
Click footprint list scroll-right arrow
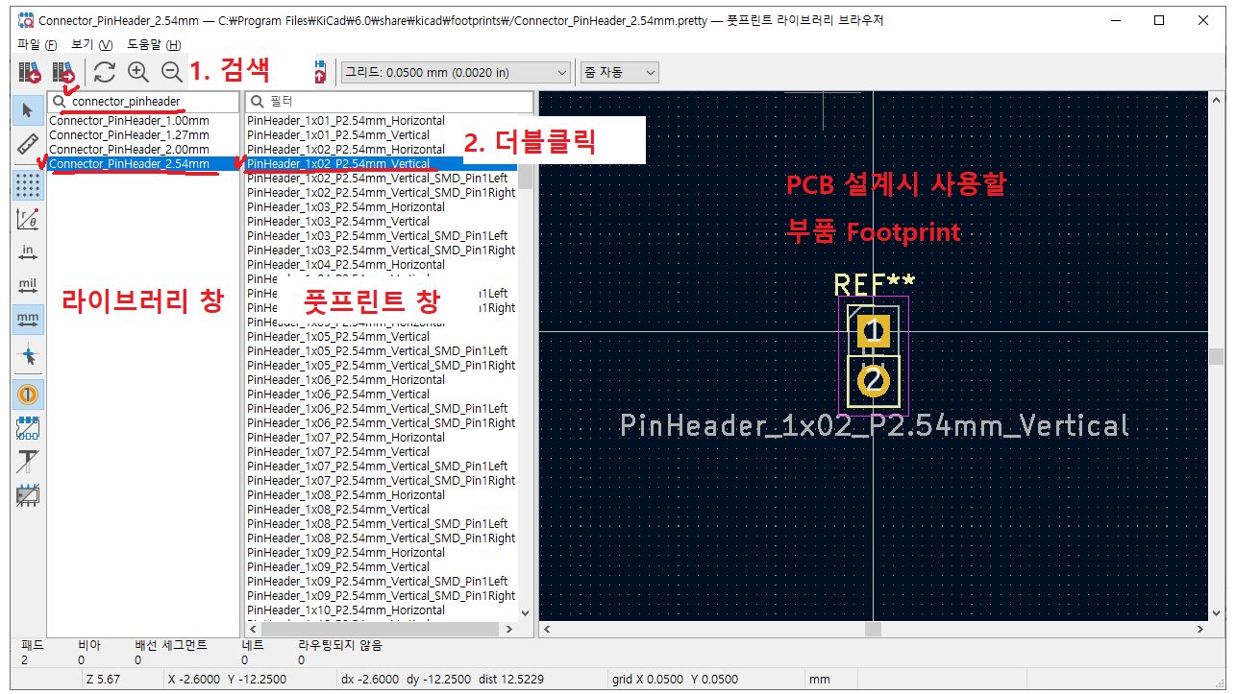509,630
